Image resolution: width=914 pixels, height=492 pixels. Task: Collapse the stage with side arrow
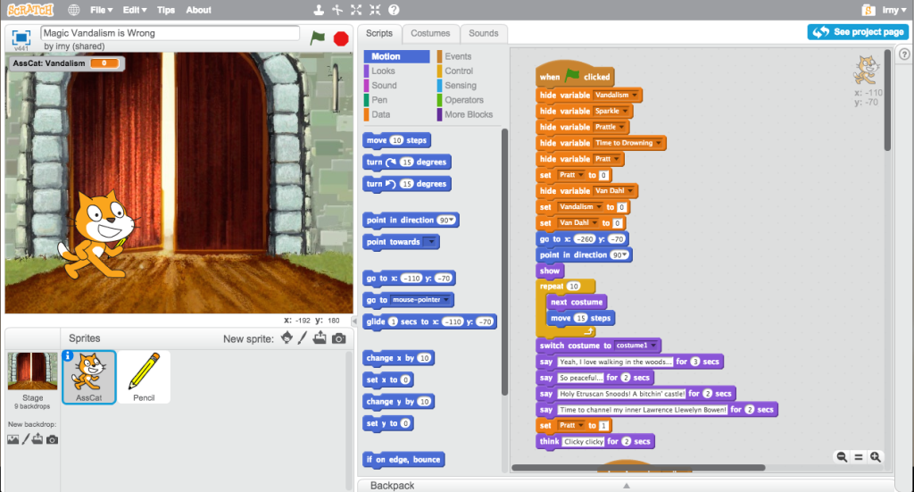click(x=353, y=321)
